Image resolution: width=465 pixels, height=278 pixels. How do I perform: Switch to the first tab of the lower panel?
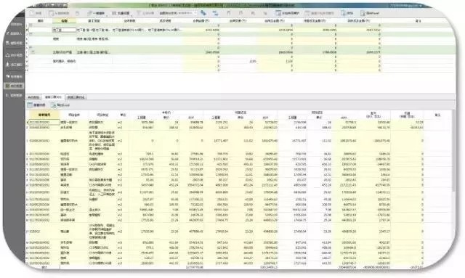pyautogui.click(x=33, y=97)
